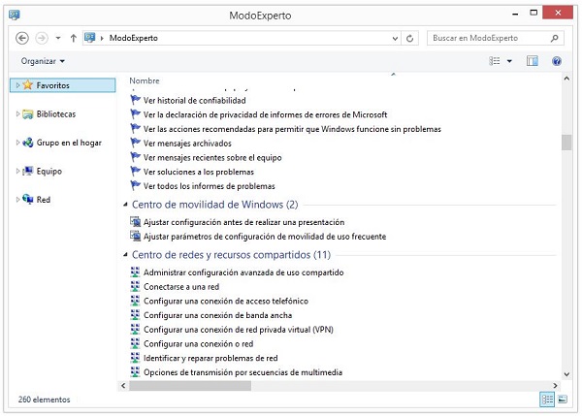Collapse Centro de movilidad de Windows group

click(124, 205)
